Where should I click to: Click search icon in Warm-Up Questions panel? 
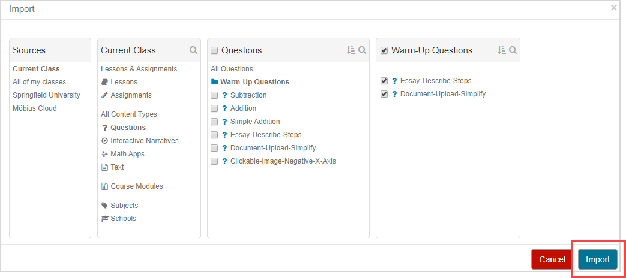point(513,50)
